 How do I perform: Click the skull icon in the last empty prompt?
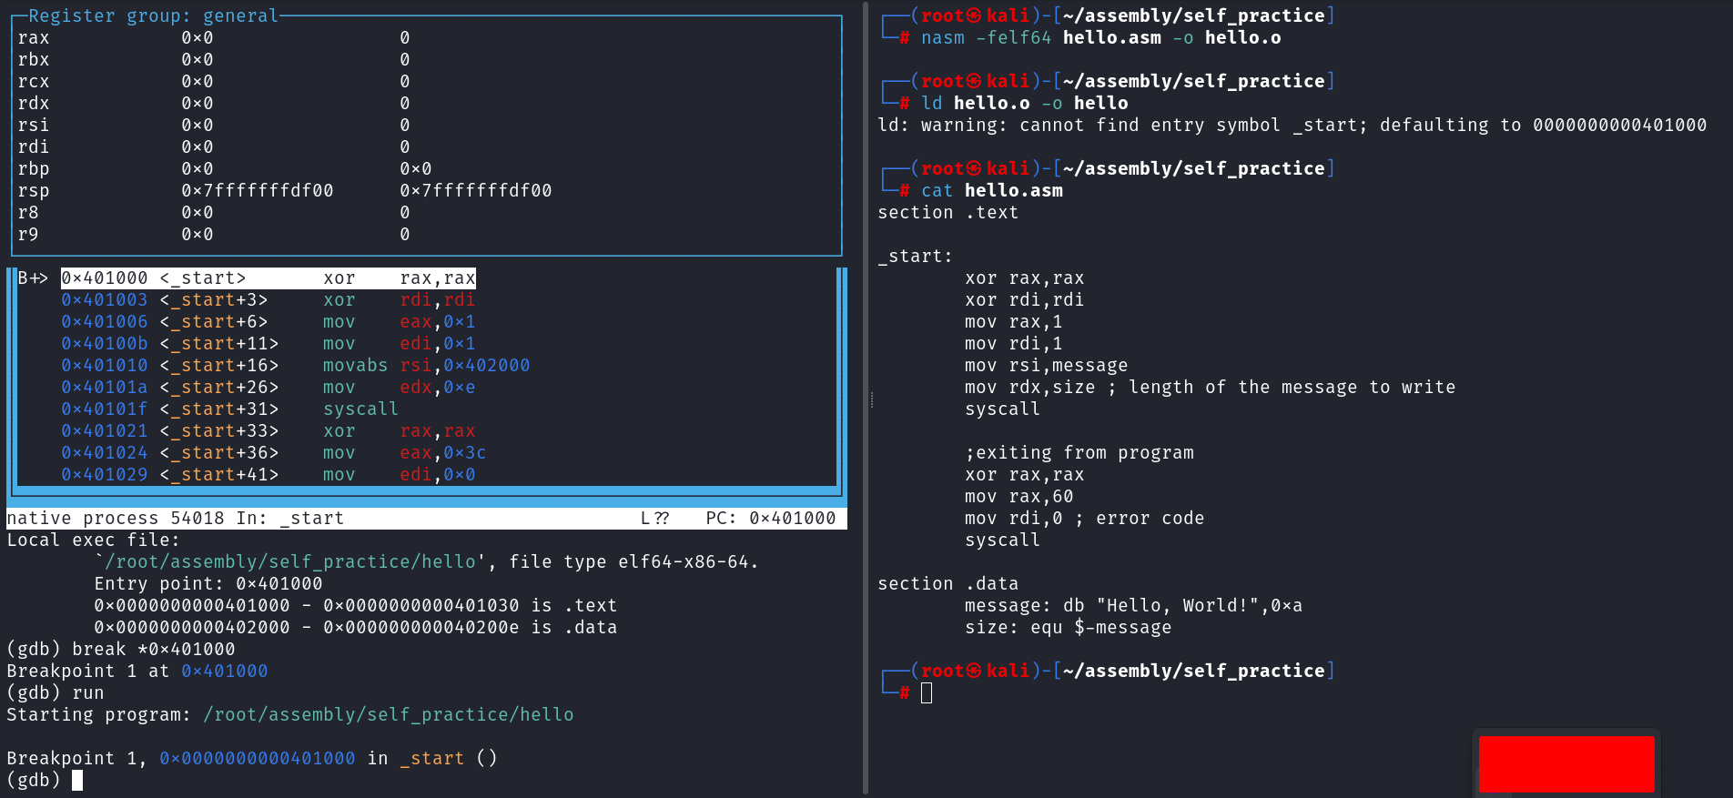pyautogui.click(x=973, y=671)
